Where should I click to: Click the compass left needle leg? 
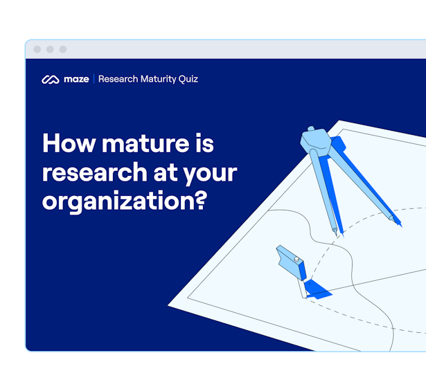click(323, 191)
